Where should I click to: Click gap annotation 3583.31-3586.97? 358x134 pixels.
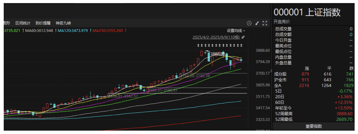[162, 90]
